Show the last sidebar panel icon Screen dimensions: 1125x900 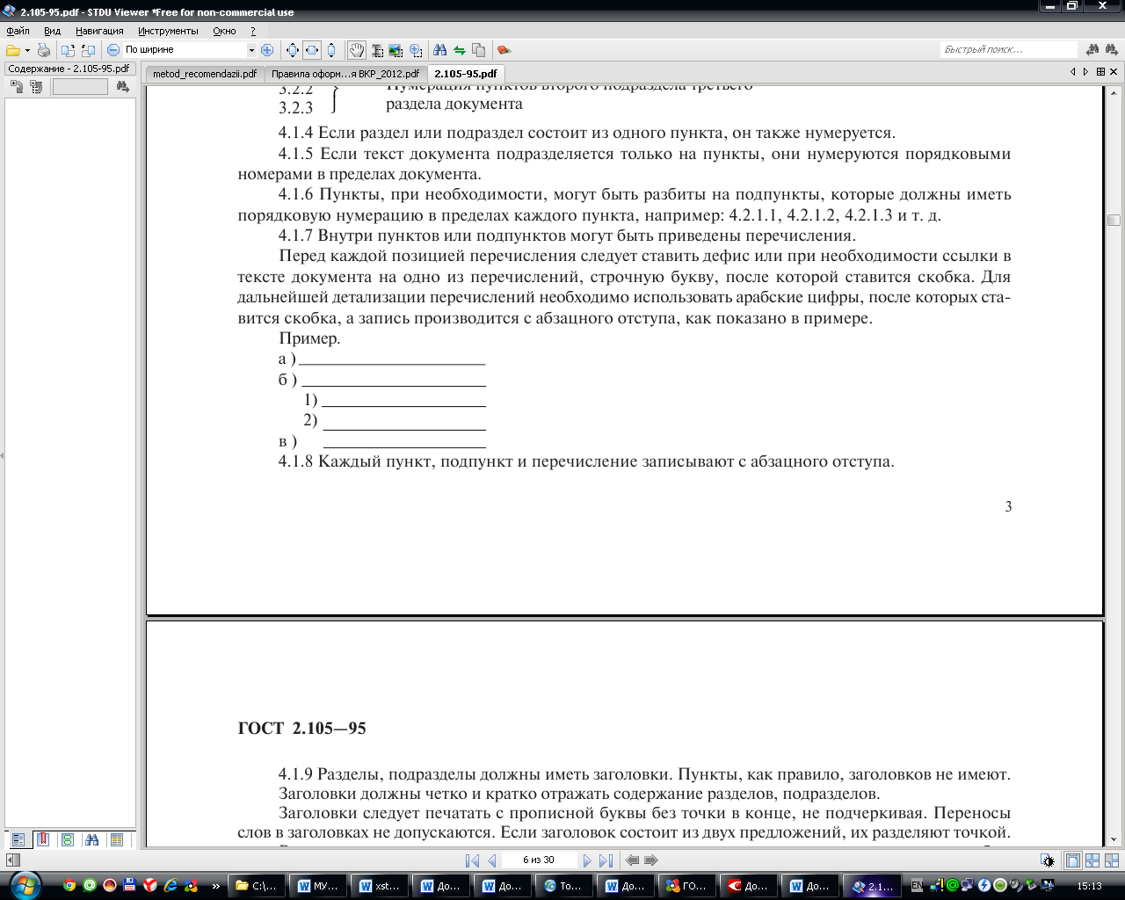tap(117, 840)
